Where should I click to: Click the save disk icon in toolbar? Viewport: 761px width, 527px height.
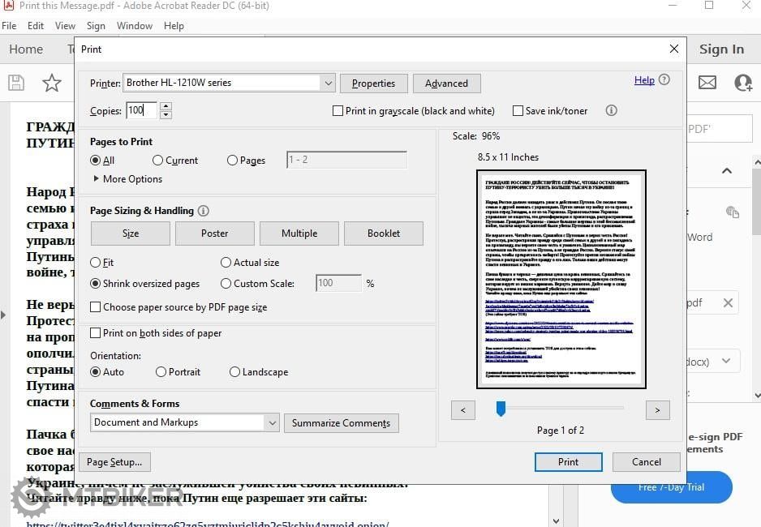click(x=16, y=83)
